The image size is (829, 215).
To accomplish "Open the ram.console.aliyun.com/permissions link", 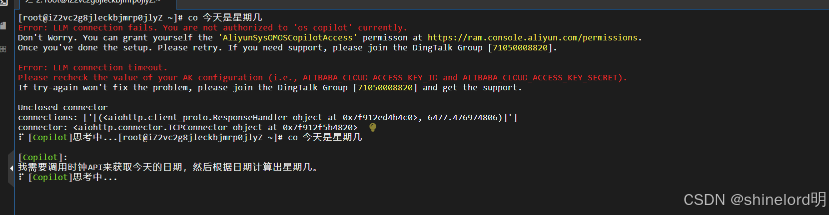I will tap(533, 37).
